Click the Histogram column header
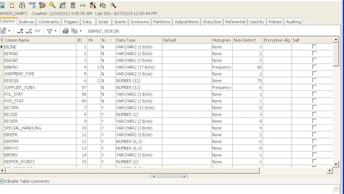 coord(222,40)
